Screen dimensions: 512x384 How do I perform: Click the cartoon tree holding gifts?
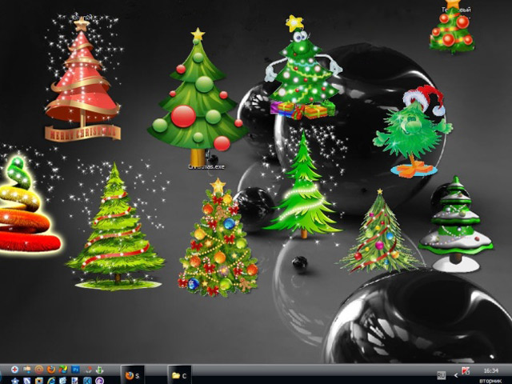[301, 68]
